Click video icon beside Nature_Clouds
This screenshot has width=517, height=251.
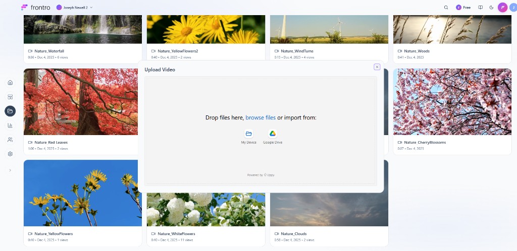(277, 233)
